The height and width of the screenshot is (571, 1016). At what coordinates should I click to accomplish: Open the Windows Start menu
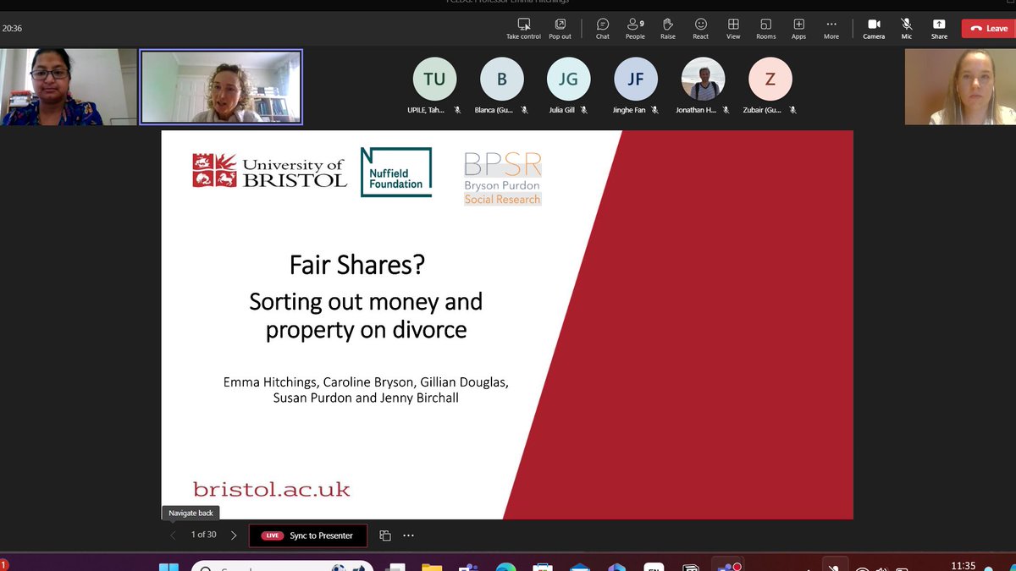click(x=168, y=568)
